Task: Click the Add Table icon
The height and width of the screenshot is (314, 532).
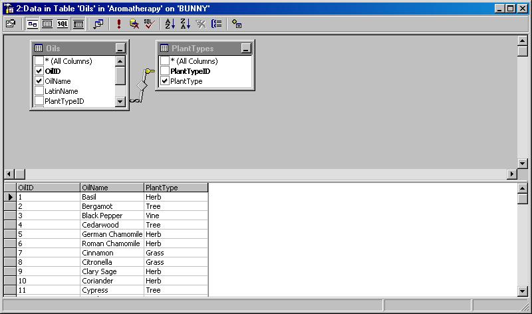Action: [x=237, y=23]
